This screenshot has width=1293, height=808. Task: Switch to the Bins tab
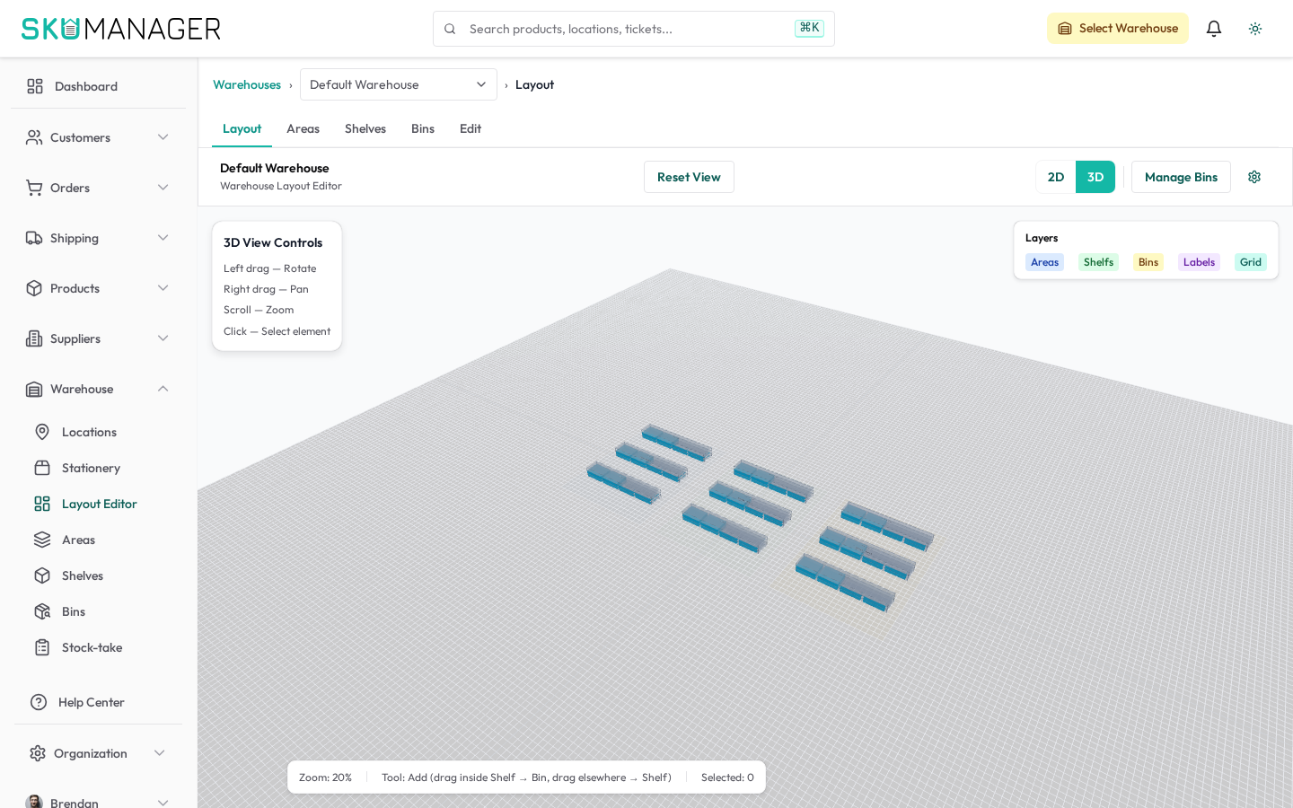pyautogui.click(x=423, y=128)
